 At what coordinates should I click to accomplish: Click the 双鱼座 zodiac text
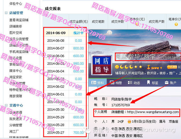(173, 121)
